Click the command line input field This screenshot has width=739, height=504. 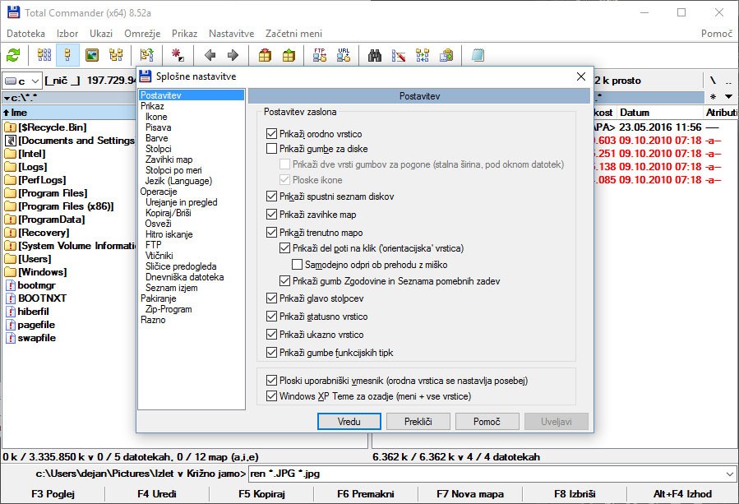click(485, 474)
